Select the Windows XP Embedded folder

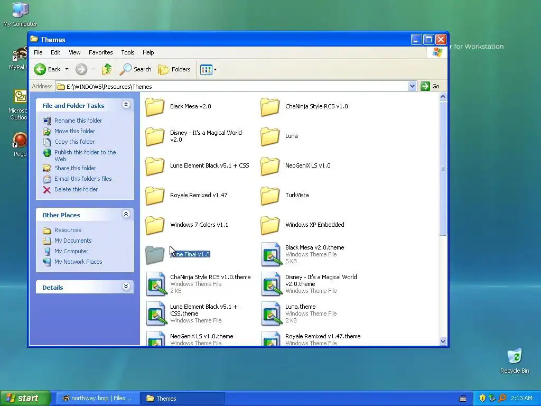point(270,225)
